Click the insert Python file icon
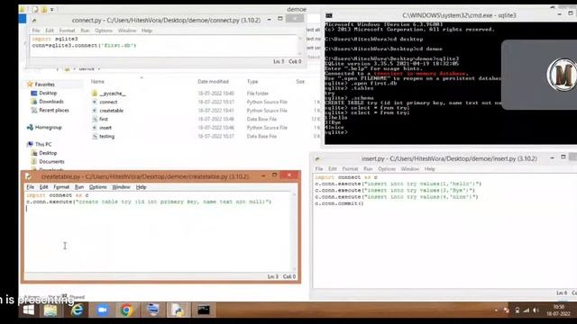 pos(94,128)
